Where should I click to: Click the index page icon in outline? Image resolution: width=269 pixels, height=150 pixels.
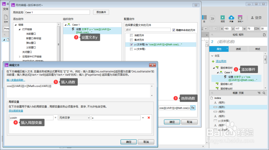(211, 98)
